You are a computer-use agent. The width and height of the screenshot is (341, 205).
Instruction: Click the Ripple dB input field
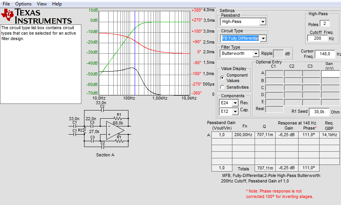[278, 54]
